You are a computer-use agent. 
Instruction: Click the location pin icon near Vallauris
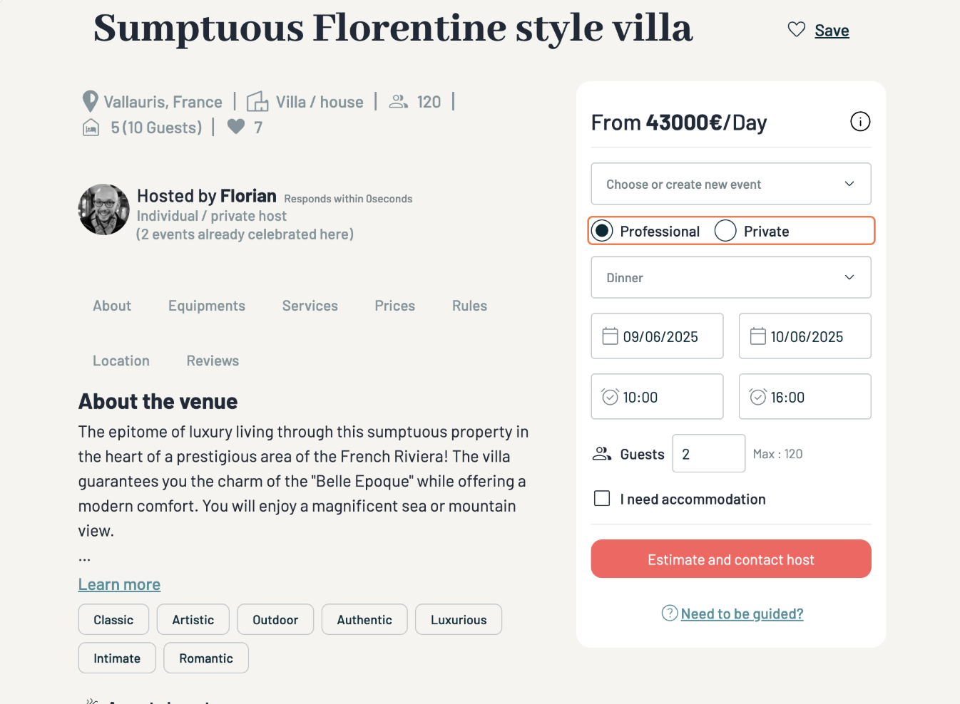point(90,101)
